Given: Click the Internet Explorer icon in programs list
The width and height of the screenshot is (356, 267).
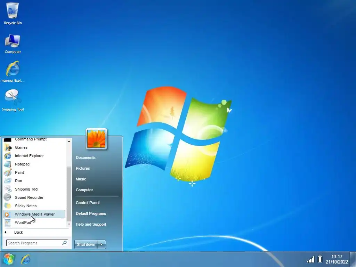Looking at the screenshot, I should [8, 156].
